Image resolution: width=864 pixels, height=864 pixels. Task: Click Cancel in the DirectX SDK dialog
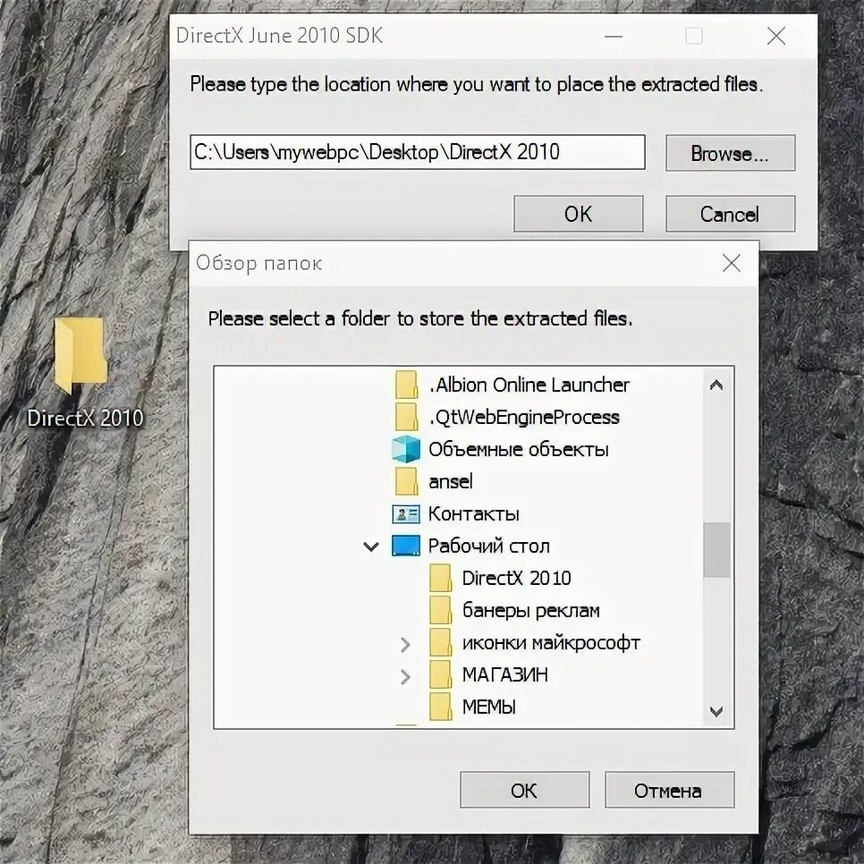coord(730,214)
